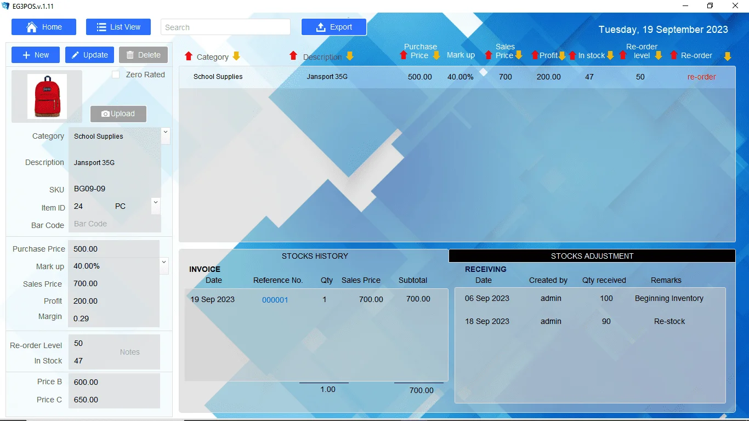Click the Beginning Inventory remark
The height and width of the screenshot is (421, 749).
(669, 298)
